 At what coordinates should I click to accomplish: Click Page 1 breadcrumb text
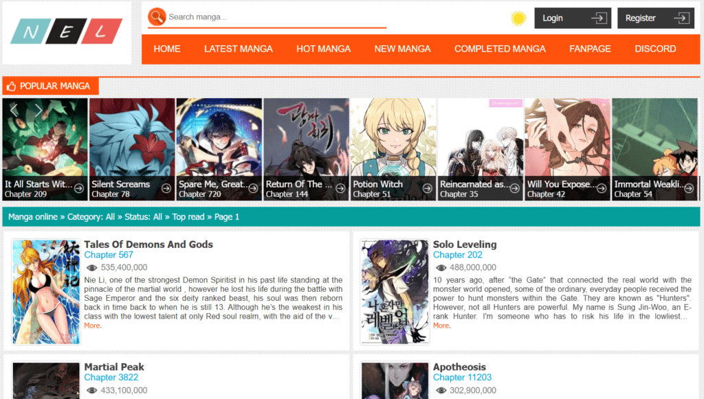pyautogui.click(x=227, y=217)
